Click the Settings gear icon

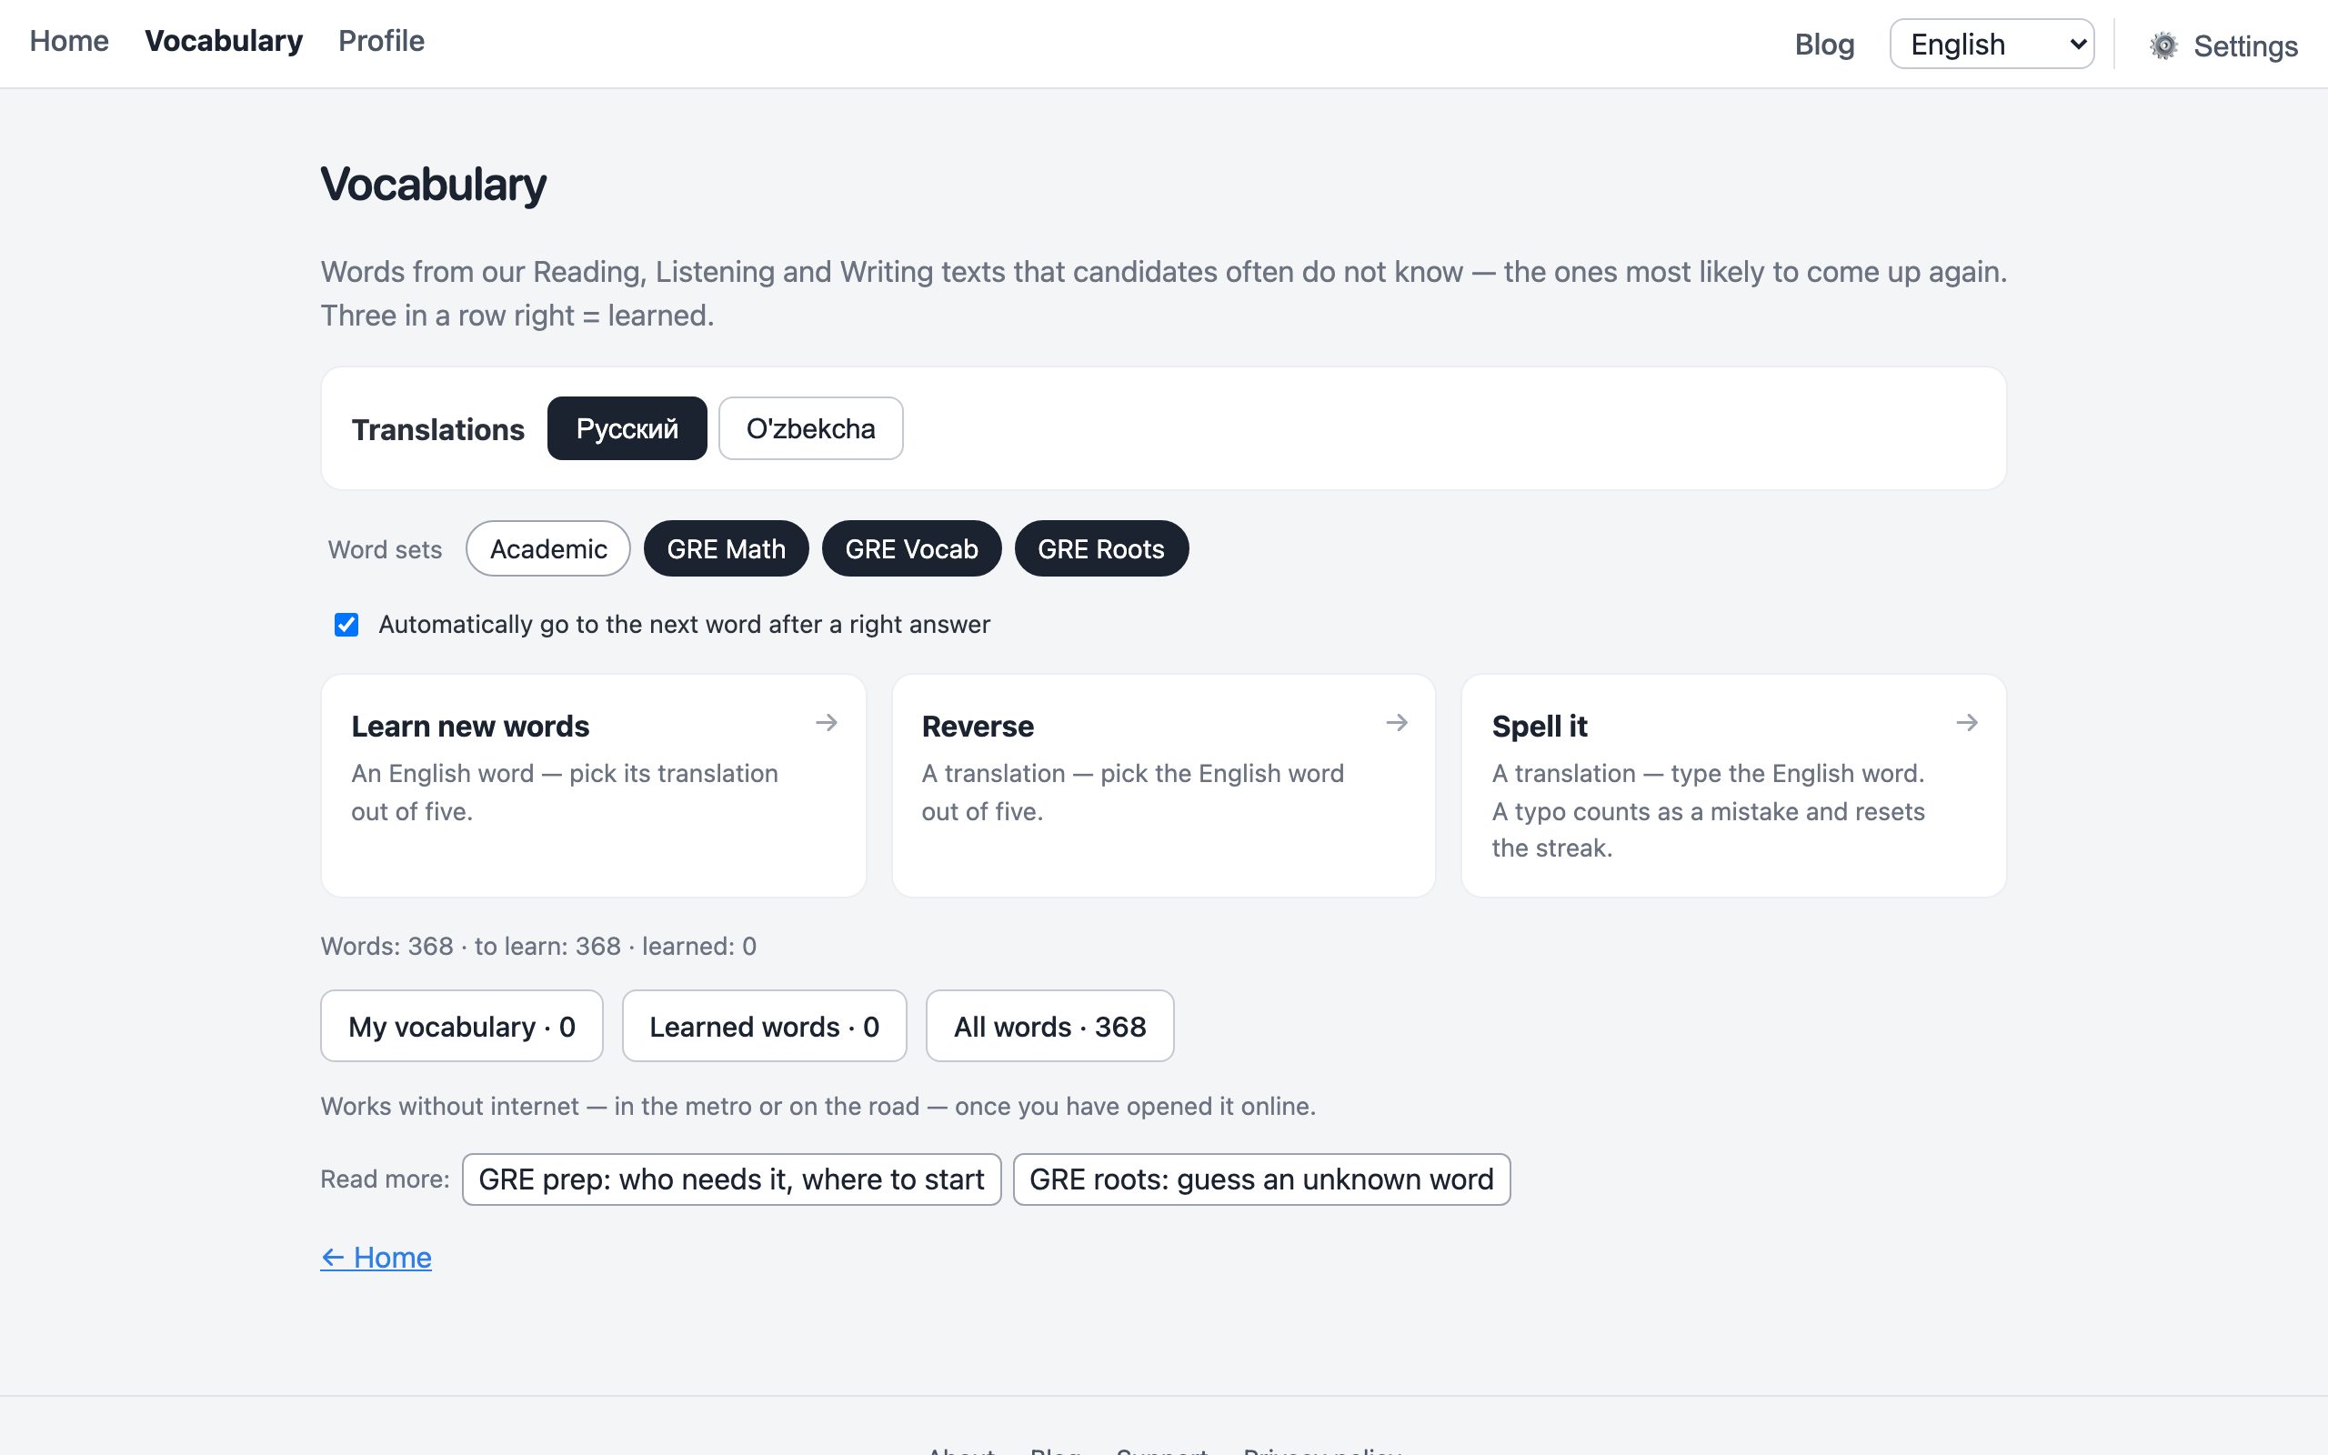point(2162,45)
